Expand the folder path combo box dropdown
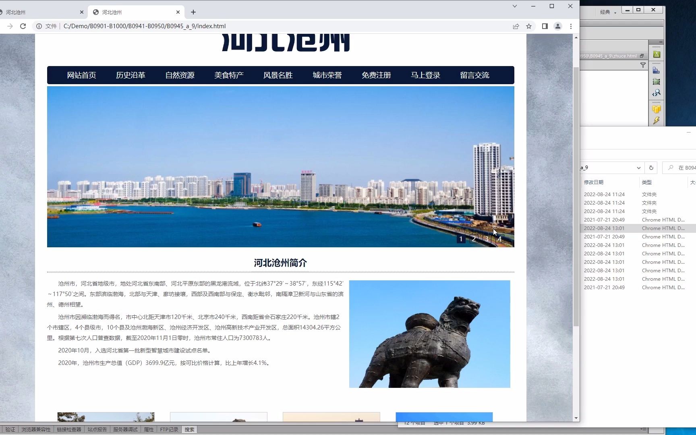 coord(638,168)
